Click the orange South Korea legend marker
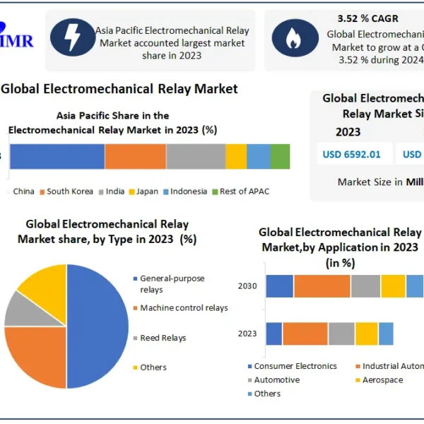This screenshot has height=424, width=424. coord(42,192)
